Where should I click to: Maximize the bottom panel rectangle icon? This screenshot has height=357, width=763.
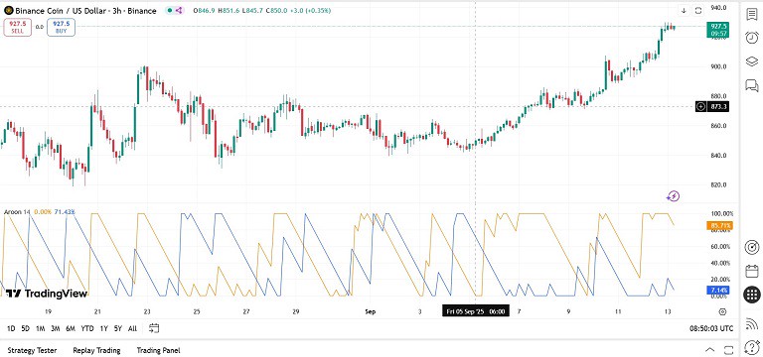coord(728,350)
